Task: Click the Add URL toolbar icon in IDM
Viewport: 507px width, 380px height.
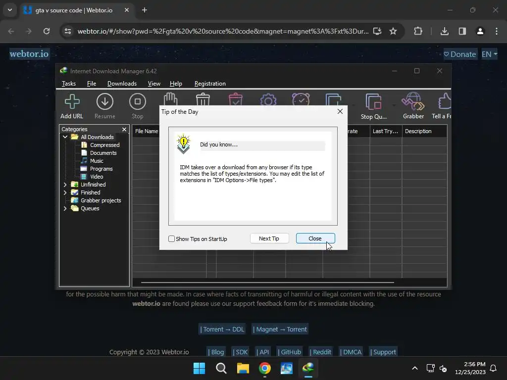Action: click(72, 106)
